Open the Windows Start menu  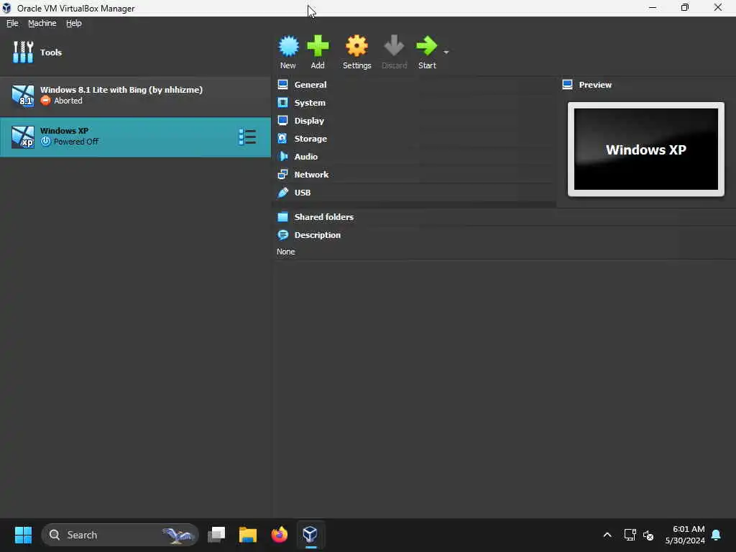[23, 535]
